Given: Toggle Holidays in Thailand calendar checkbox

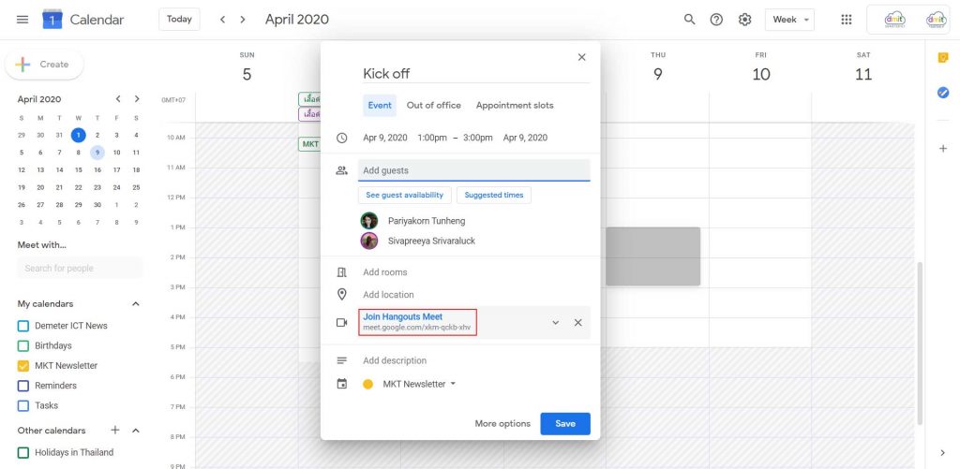Looking at the screenshot, I should tap(23, 452).
